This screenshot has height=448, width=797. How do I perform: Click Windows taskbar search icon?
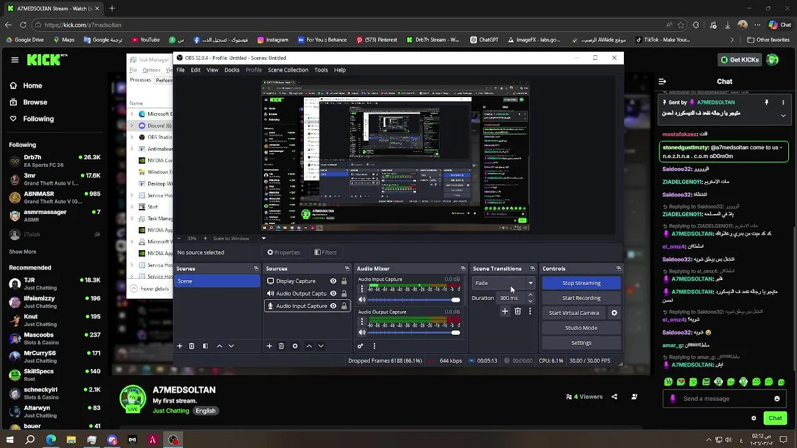coord(30,440)
